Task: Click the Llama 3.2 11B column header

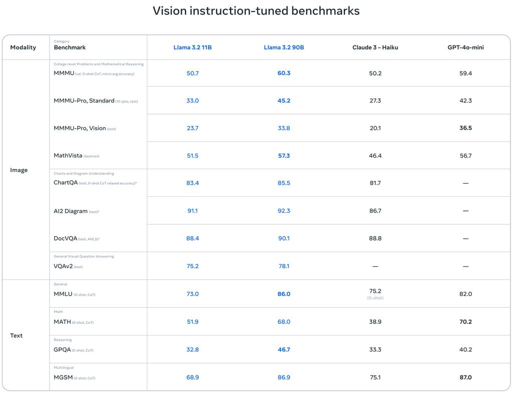Action: click(192, 48)
